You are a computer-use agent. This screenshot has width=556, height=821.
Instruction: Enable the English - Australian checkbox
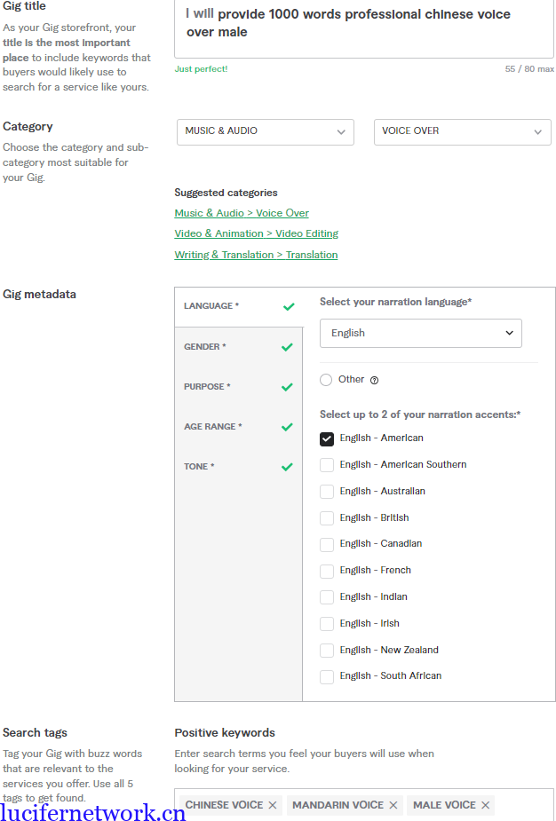pos(327,492)
